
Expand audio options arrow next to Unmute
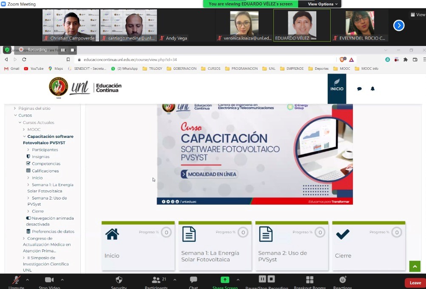tap(27, 280)
